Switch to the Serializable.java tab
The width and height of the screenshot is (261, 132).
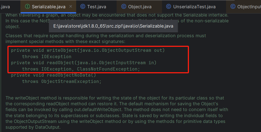click(x=48, y=7)
